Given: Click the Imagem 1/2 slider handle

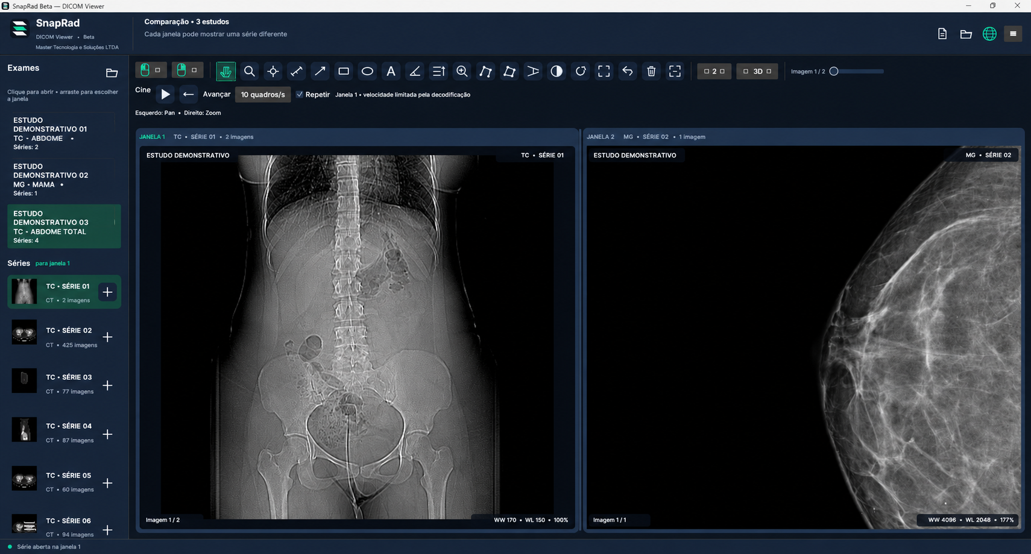Looking at the screenshot, I should 834,71.
